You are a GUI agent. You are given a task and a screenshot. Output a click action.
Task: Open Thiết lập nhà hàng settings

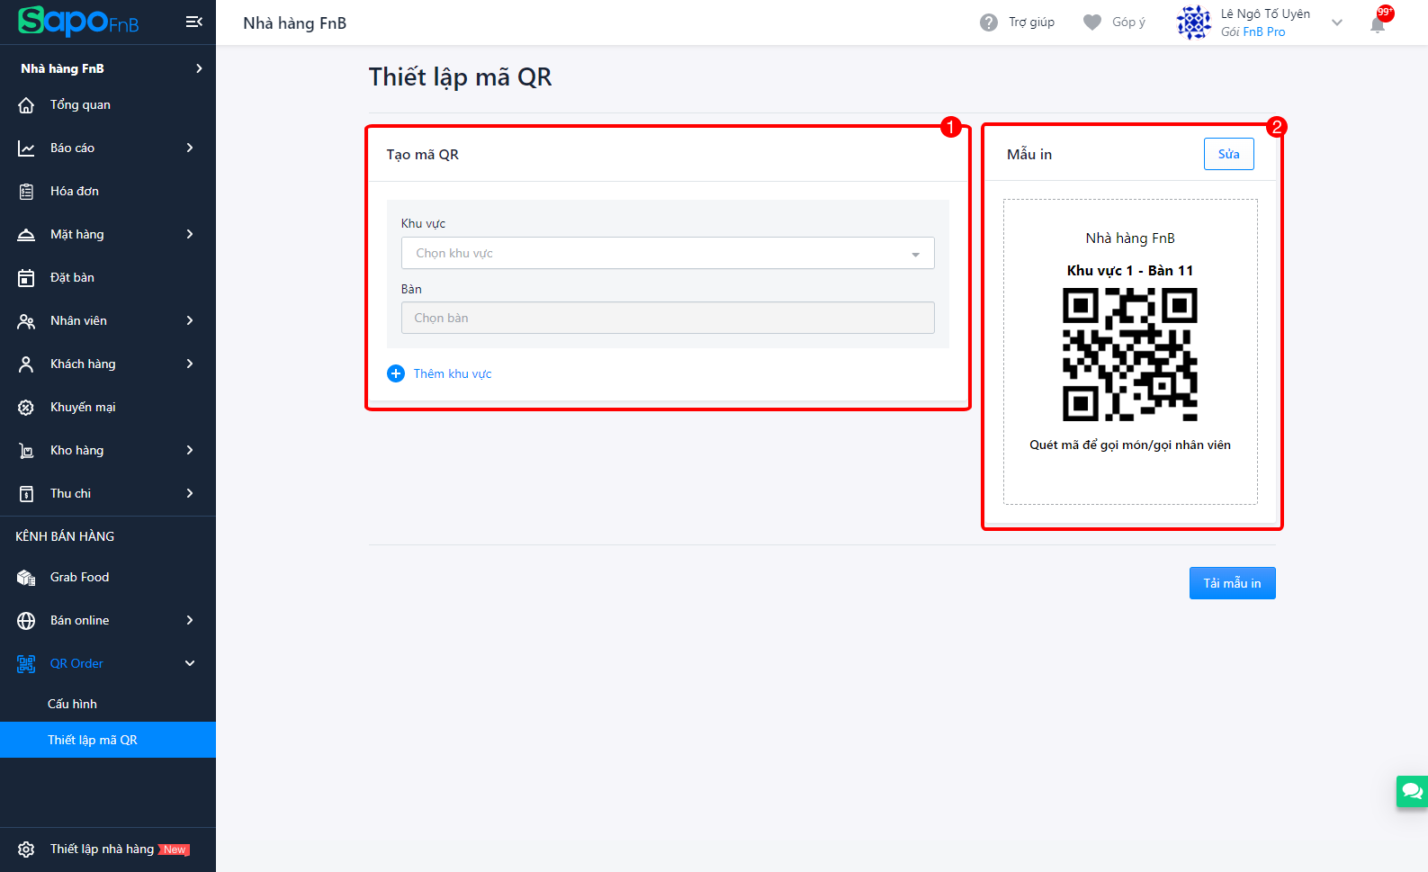point(108,850)
